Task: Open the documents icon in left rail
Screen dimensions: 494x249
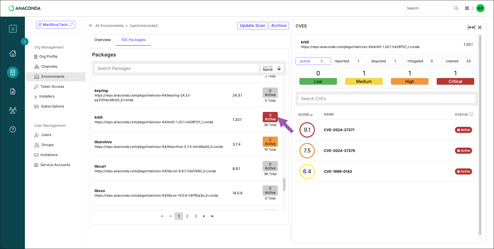Action: 13,91
